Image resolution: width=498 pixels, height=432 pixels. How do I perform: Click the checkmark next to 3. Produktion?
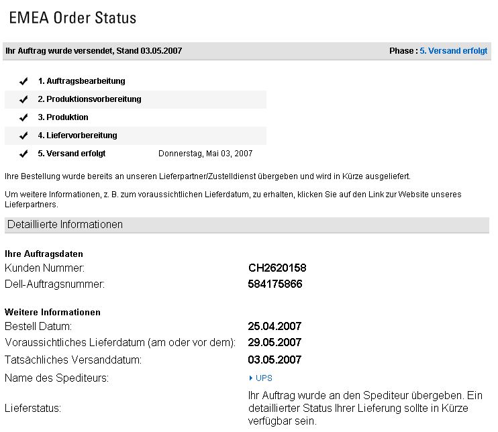[x=23, y=117]
